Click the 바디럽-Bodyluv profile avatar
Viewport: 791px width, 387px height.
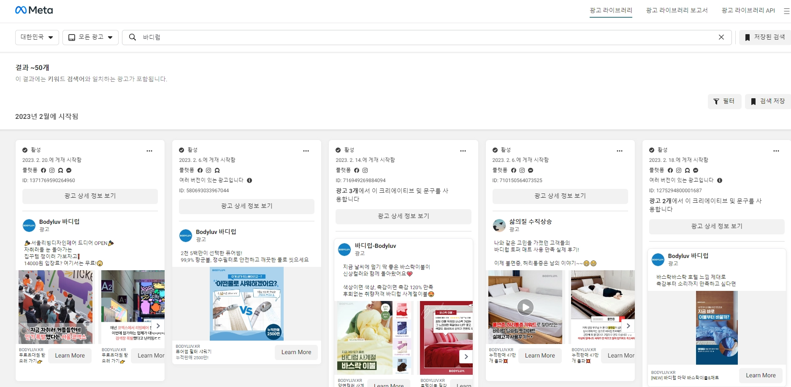pyautogui.click(x=344, y=250)
